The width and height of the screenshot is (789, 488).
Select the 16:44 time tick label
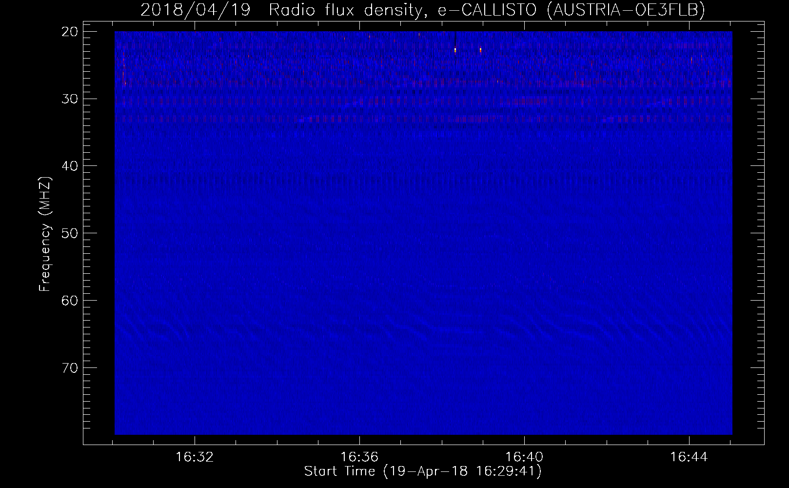pos(689,457)
